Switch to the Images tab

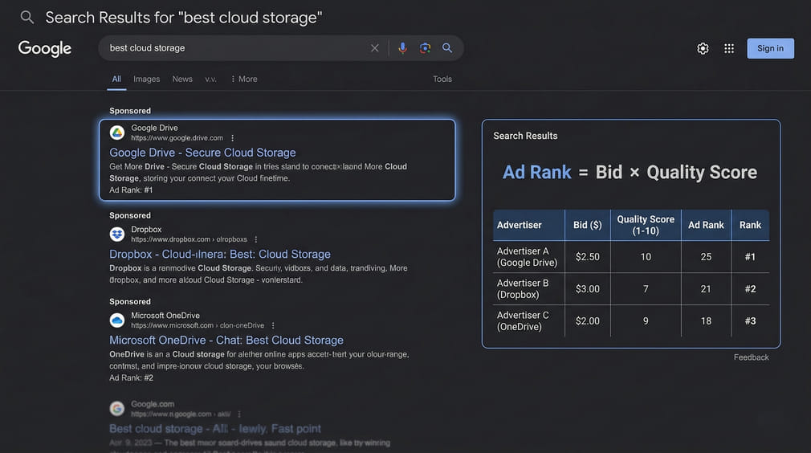point(147,79)
